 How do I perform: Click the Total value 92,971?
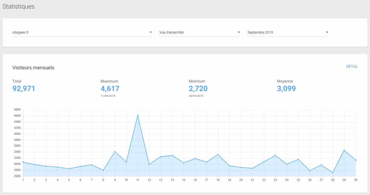pyautogui.click(x=23, y=89)
